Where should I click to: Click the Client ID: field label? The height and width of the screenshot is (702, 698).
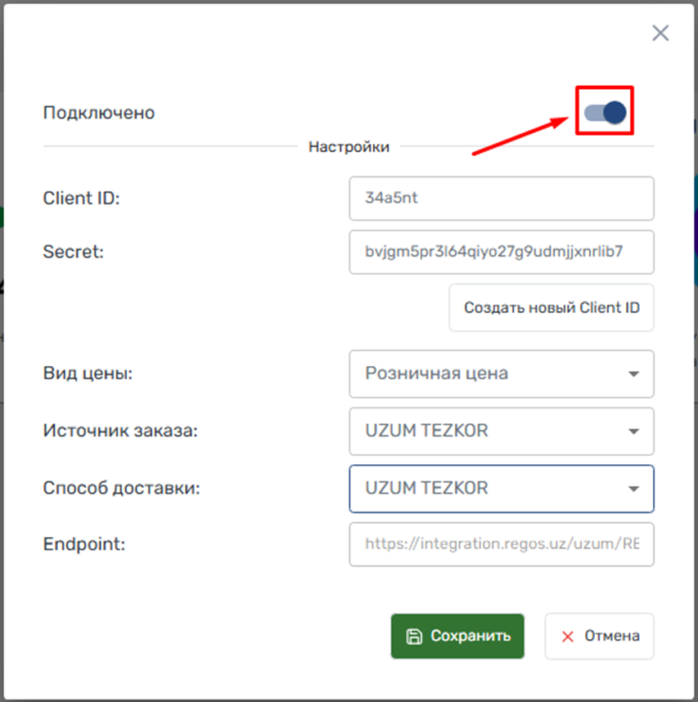pyautogui.click(x=81, y=198)
